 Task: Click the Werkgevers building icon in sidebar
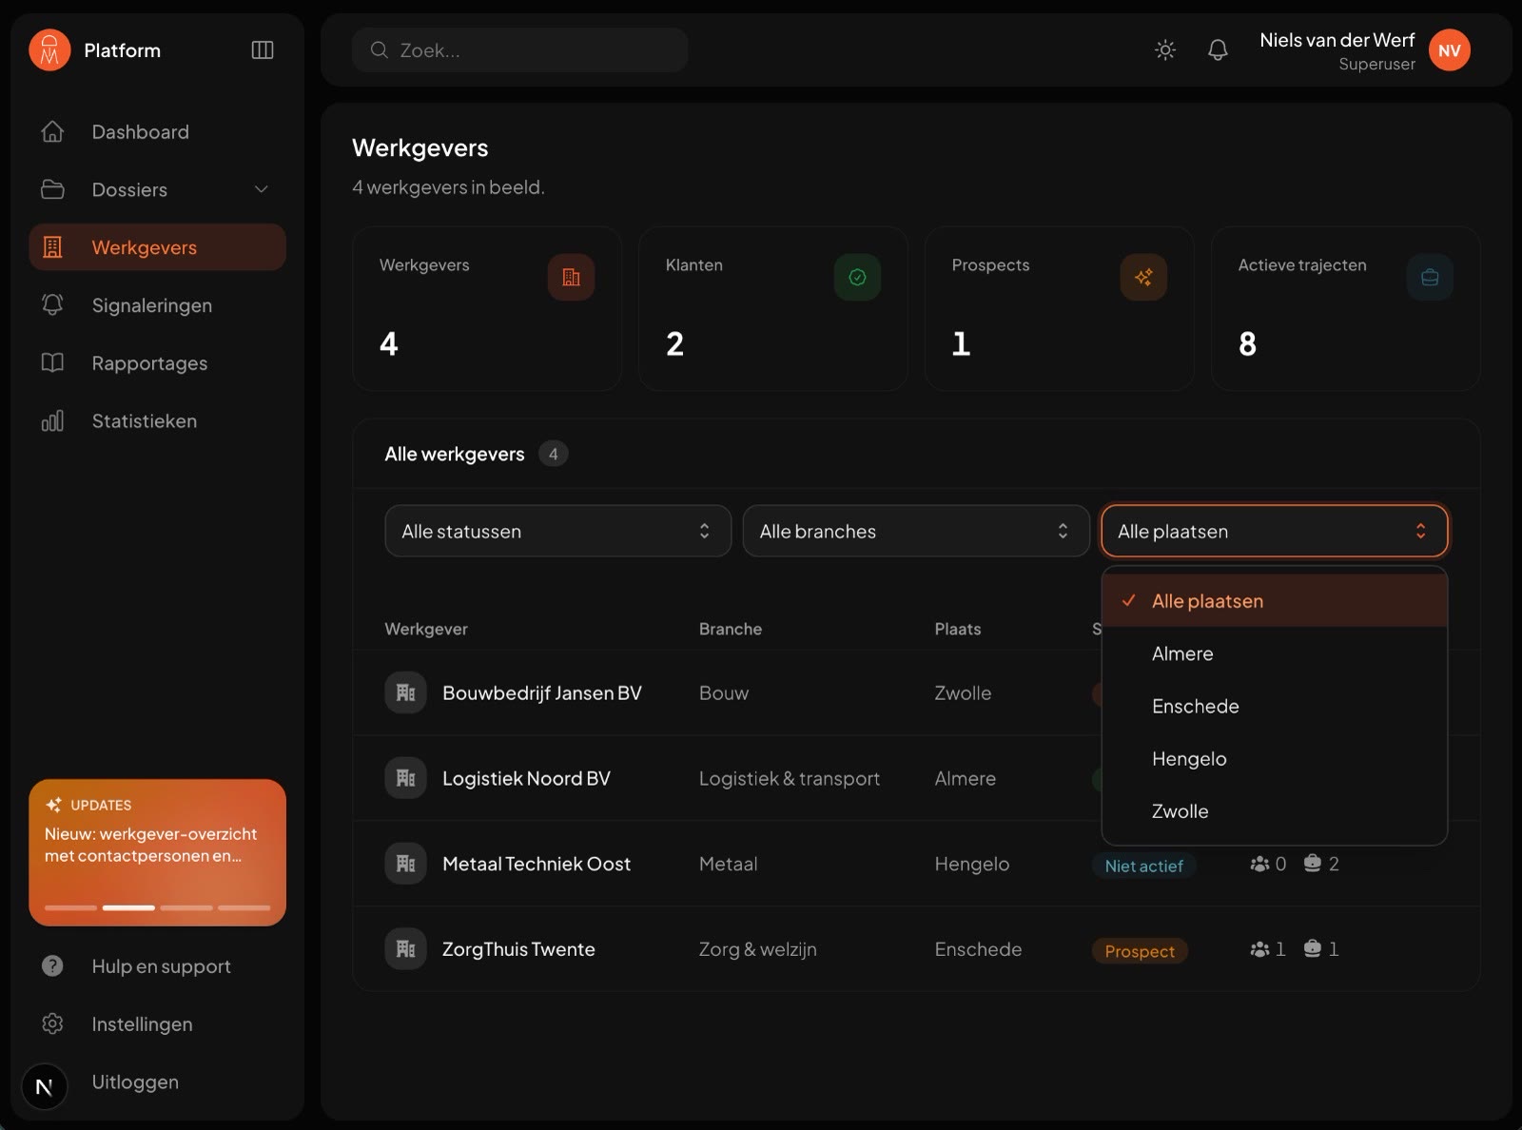(53, 247)
